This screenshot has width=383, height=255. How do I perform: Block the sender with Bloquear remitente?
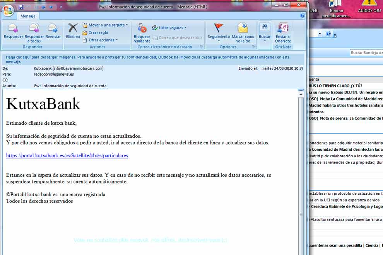tap(142, 32)
